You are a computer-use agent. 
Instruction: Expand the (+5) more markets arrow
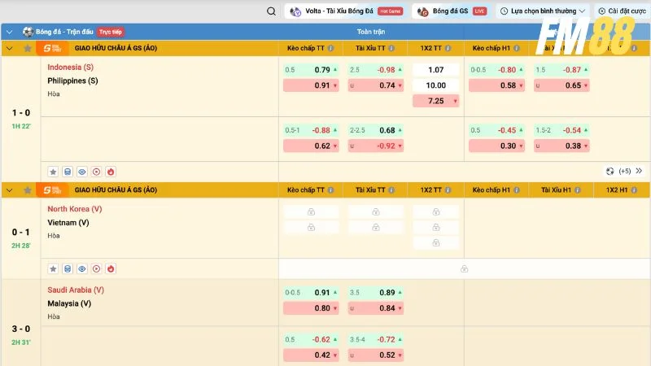(639, 172)
